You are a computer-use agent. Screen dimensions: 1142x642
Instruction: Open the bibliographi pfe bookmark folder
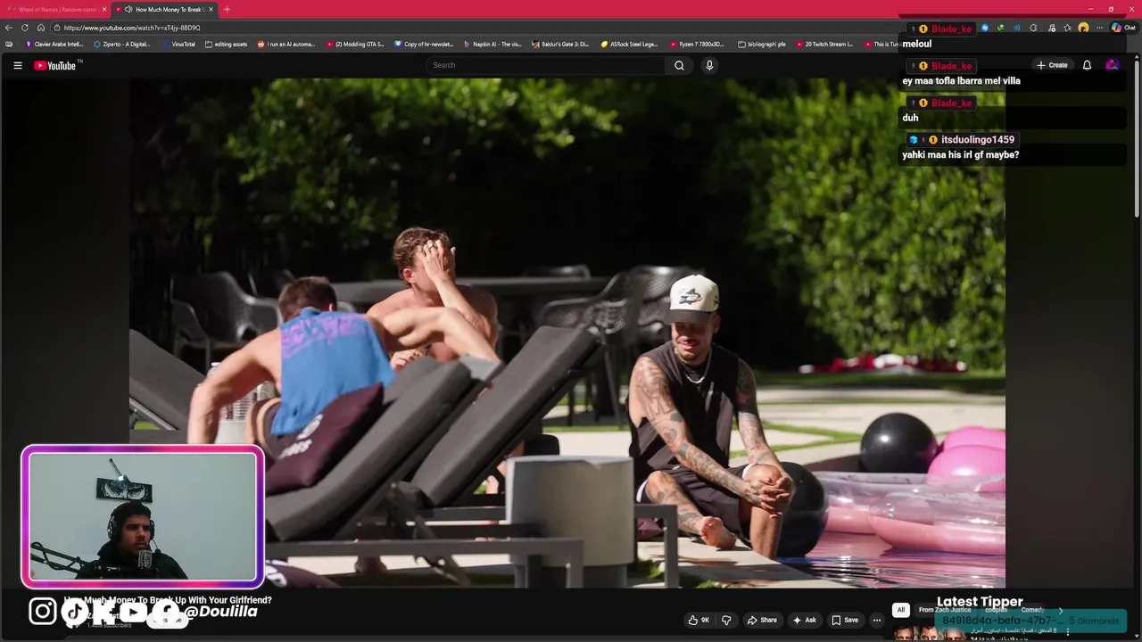(x=762, y=44)
